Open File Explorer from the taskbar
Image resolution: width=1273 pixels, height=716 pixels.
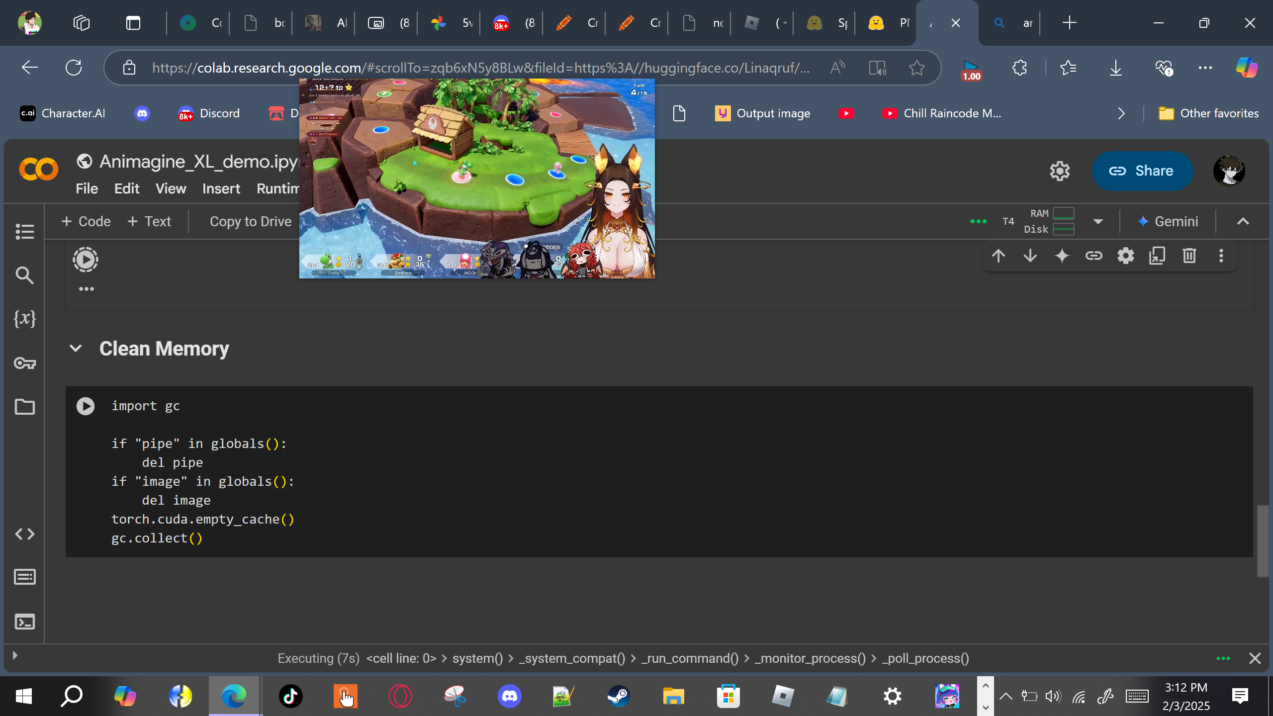tap(673, 696)
